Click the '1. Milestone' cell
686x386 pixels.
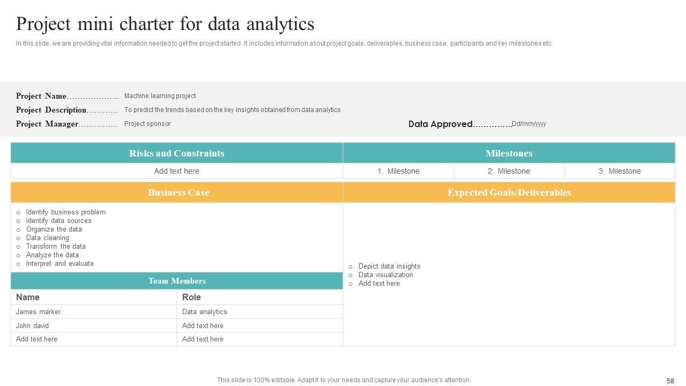pos(398,171)
